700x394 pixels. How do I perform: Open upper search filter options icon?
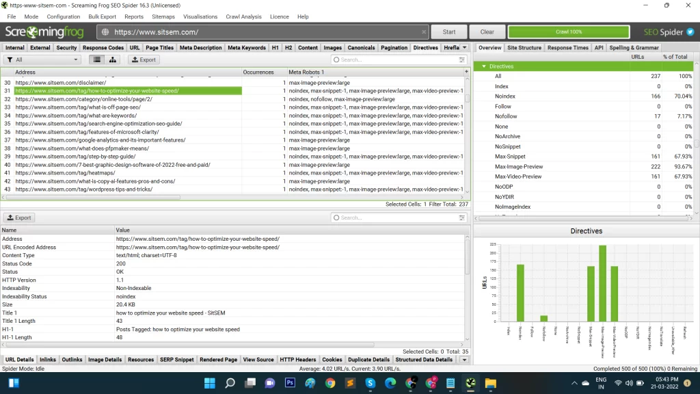(461, 60)
